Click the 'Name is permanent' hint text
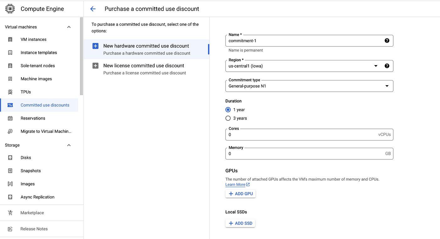This screenshot has height=239, width=440. tap(246, 50)
